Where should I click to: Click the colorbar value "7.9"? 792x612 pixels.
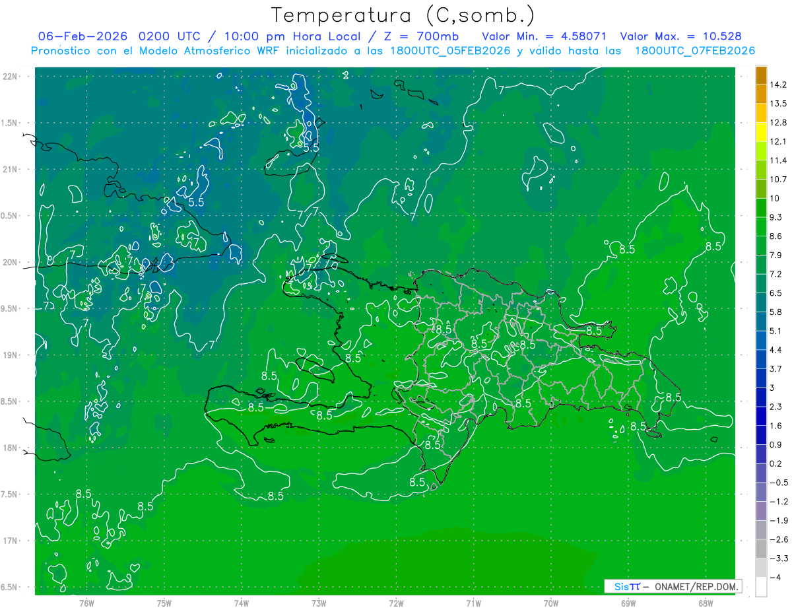[776, 255]
